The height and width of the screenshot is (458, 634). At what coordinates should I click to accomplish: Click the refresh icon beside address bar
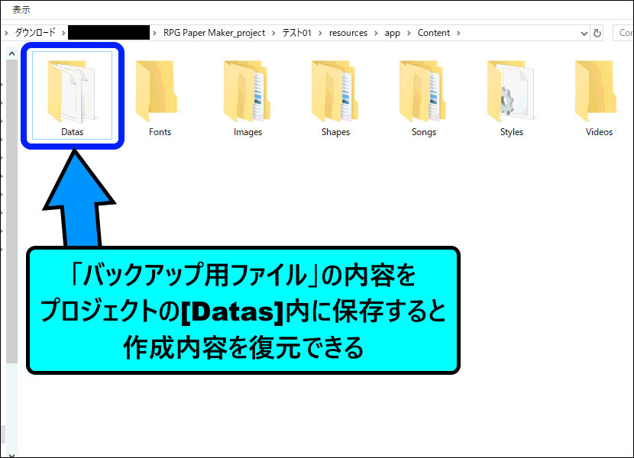(x=597, y=33)
